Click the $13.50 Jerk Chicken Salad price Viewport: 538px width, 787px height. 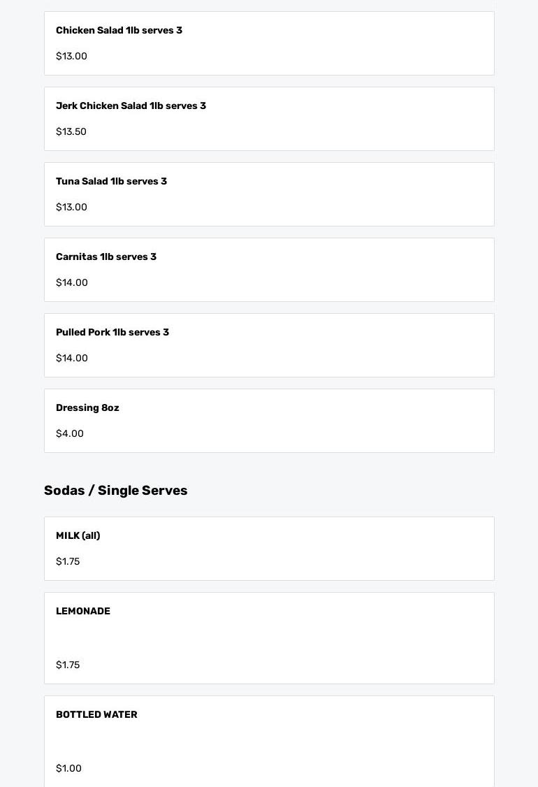click(71, 132)
